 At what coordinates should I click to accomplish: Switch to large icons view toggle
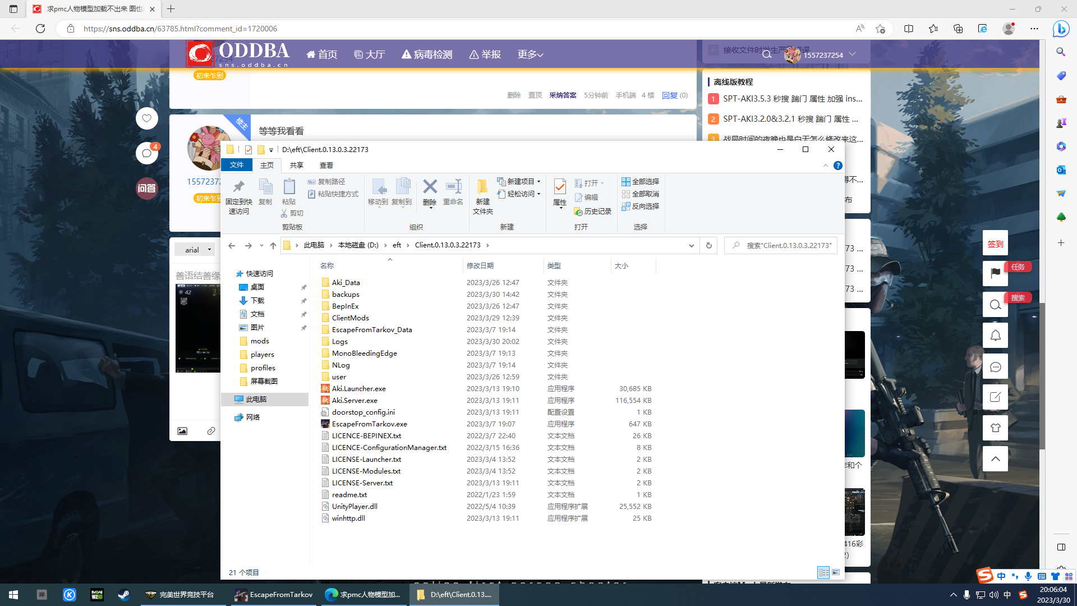(836, 572)
